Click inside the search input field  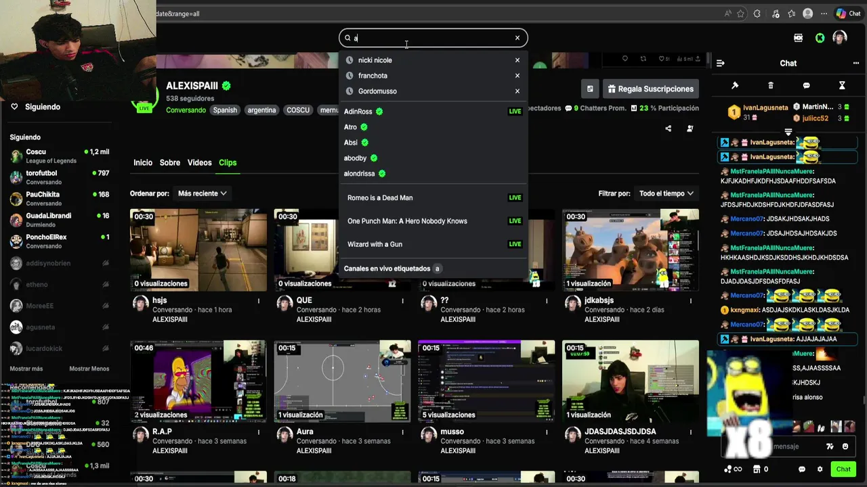pyautogui.click(x=433, y=38)
